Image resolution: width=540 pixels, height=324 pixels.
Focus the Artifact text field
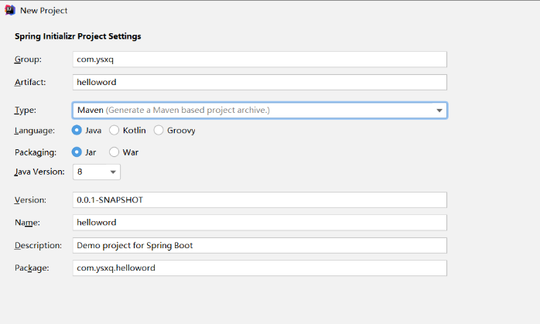259,83
